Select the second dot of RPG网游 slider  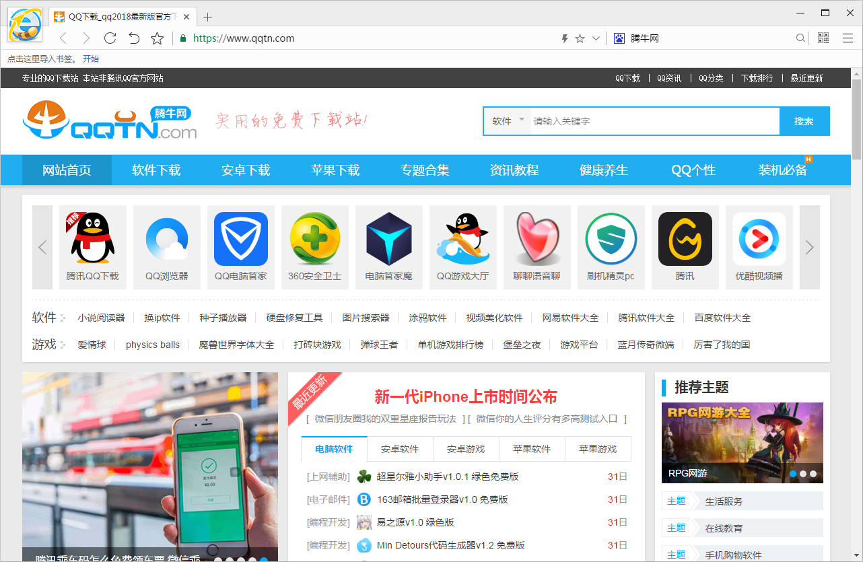(x=803, y=474)
